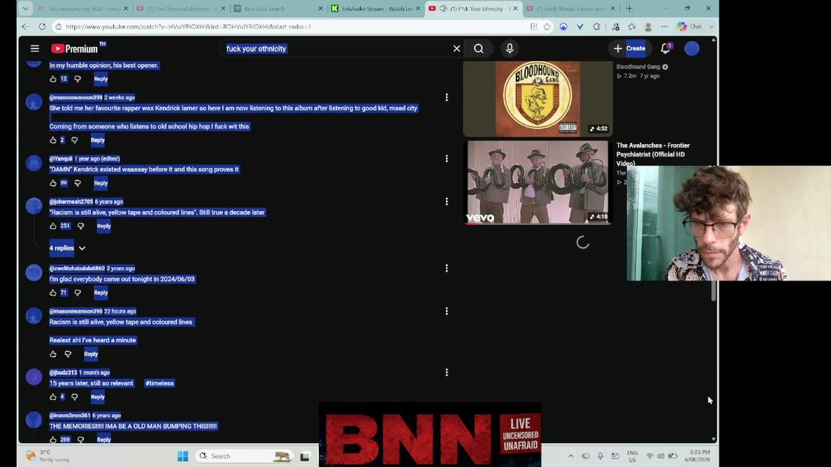Click the Windows taskbar Search box
Screen dimensions: 831x467
pos(245,456)
